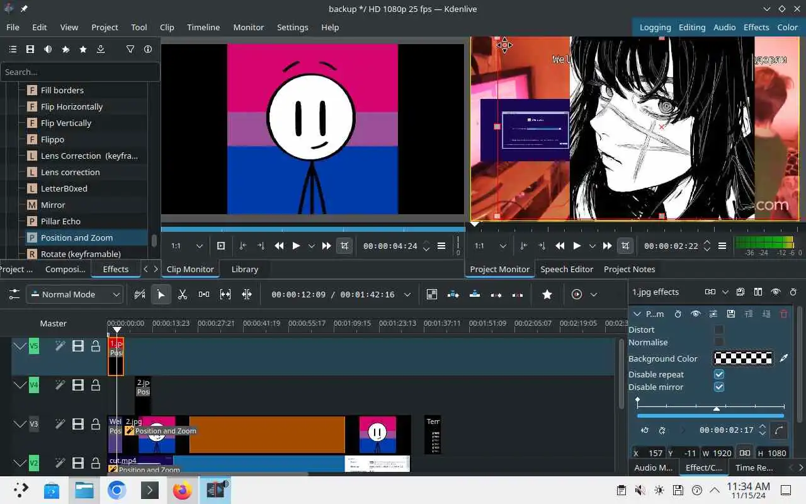The height and width of the screenshot is (504, 806).
Task: Rewind the Clip Monitor
Action: coord(279,246)
